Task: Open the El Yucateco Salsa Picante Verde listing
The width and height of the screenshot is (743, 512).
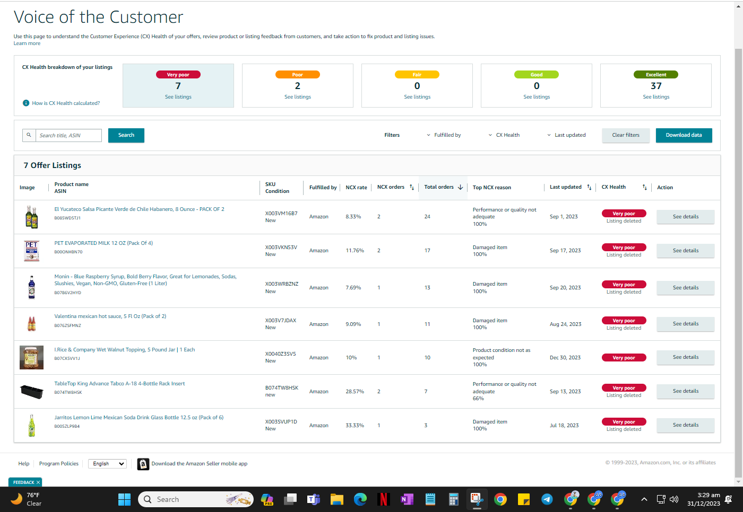Action: 139,209
